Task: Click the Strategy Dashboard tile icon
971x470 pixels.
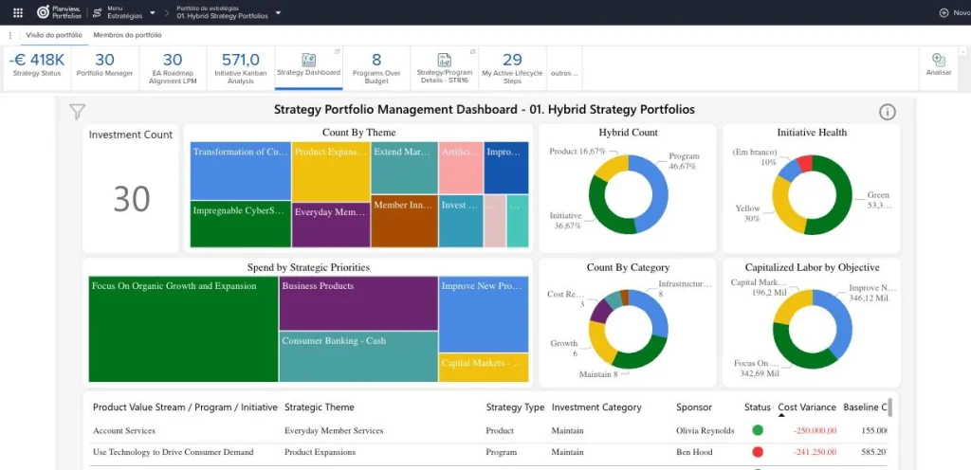Action: pos(308,60)
